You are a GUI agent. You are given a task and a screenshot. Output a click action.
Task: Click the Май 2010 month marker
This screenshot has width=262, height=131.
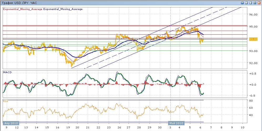coord(176,123)
